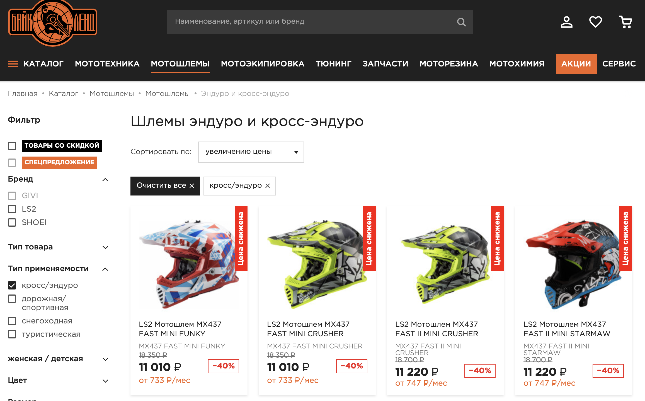
Task: Follow the Каталог breadcrumb link
Action: [x=63, y=94]
